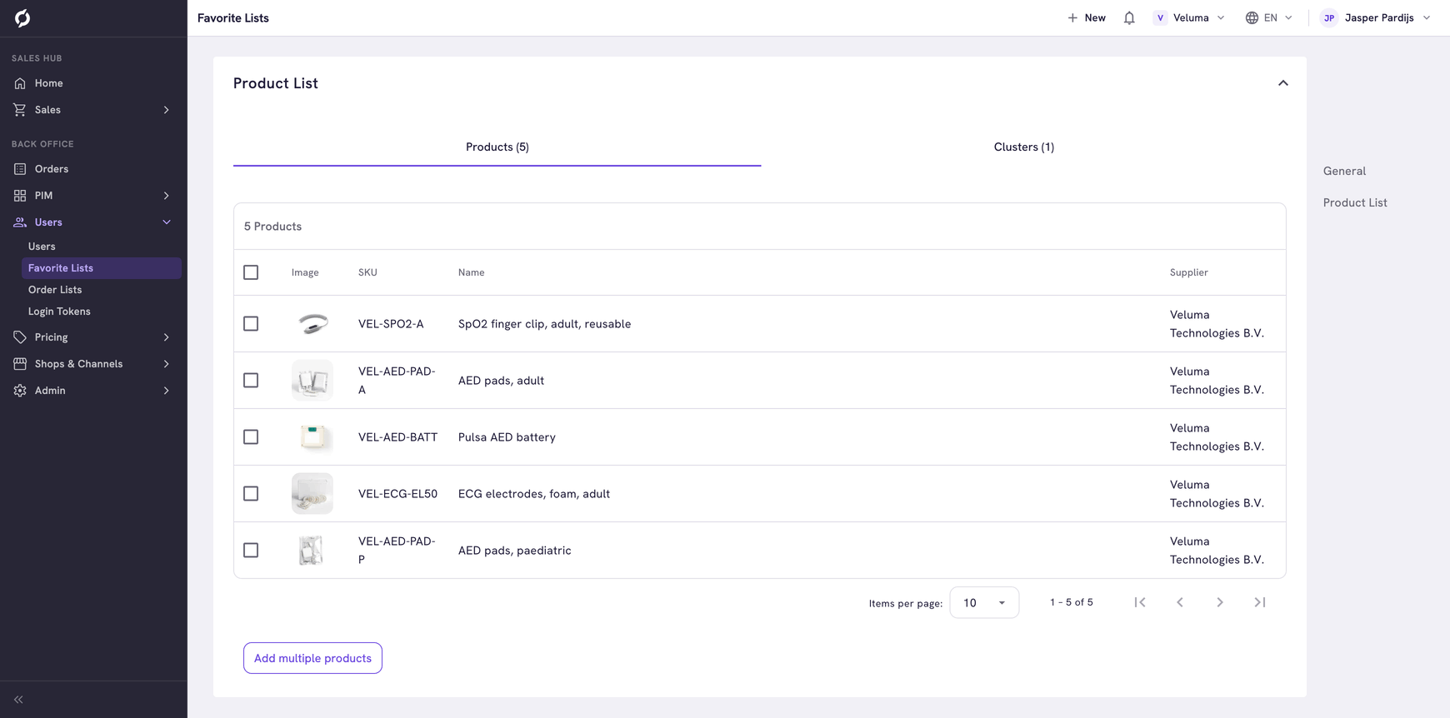Collapse the Product List panel chevron

1283,83
